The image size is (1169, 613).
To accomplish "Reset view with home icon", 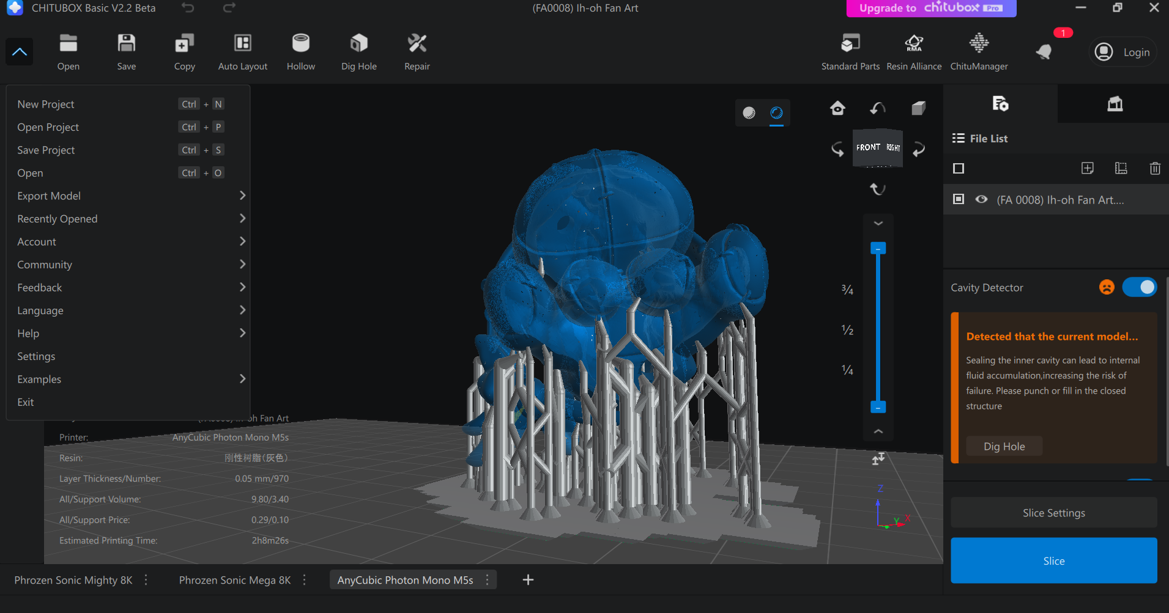I will [x=837, y=108].
